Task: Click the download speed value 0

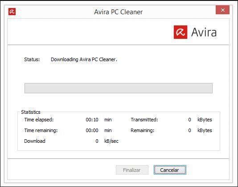Action: point(97,141)
